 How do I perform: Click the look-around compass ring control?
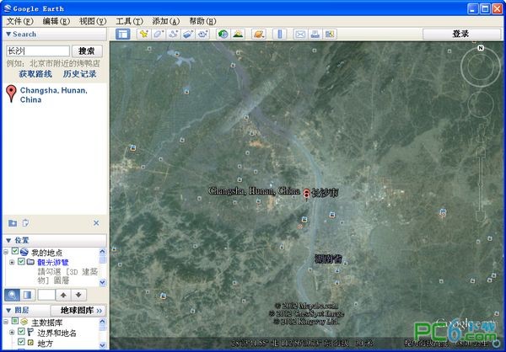coord(481,67)
